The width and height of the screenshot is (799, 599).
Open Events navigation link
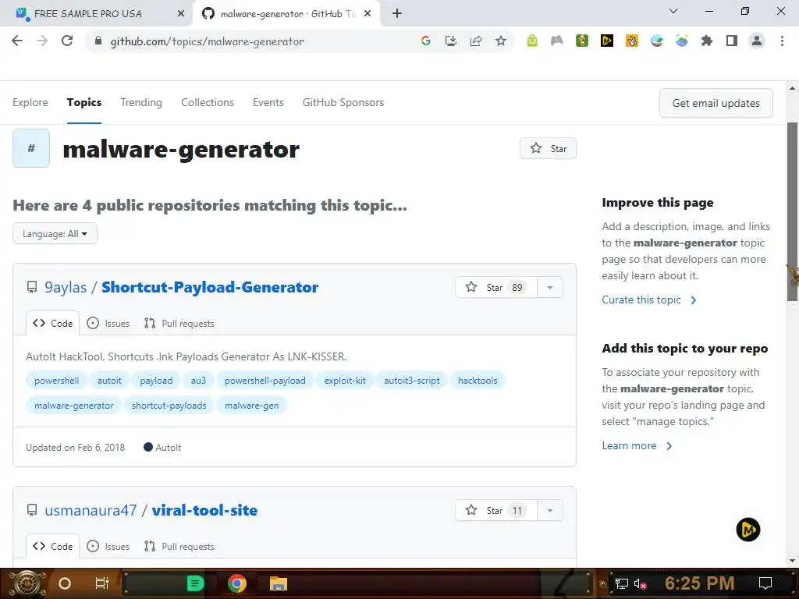click(268, 102)
